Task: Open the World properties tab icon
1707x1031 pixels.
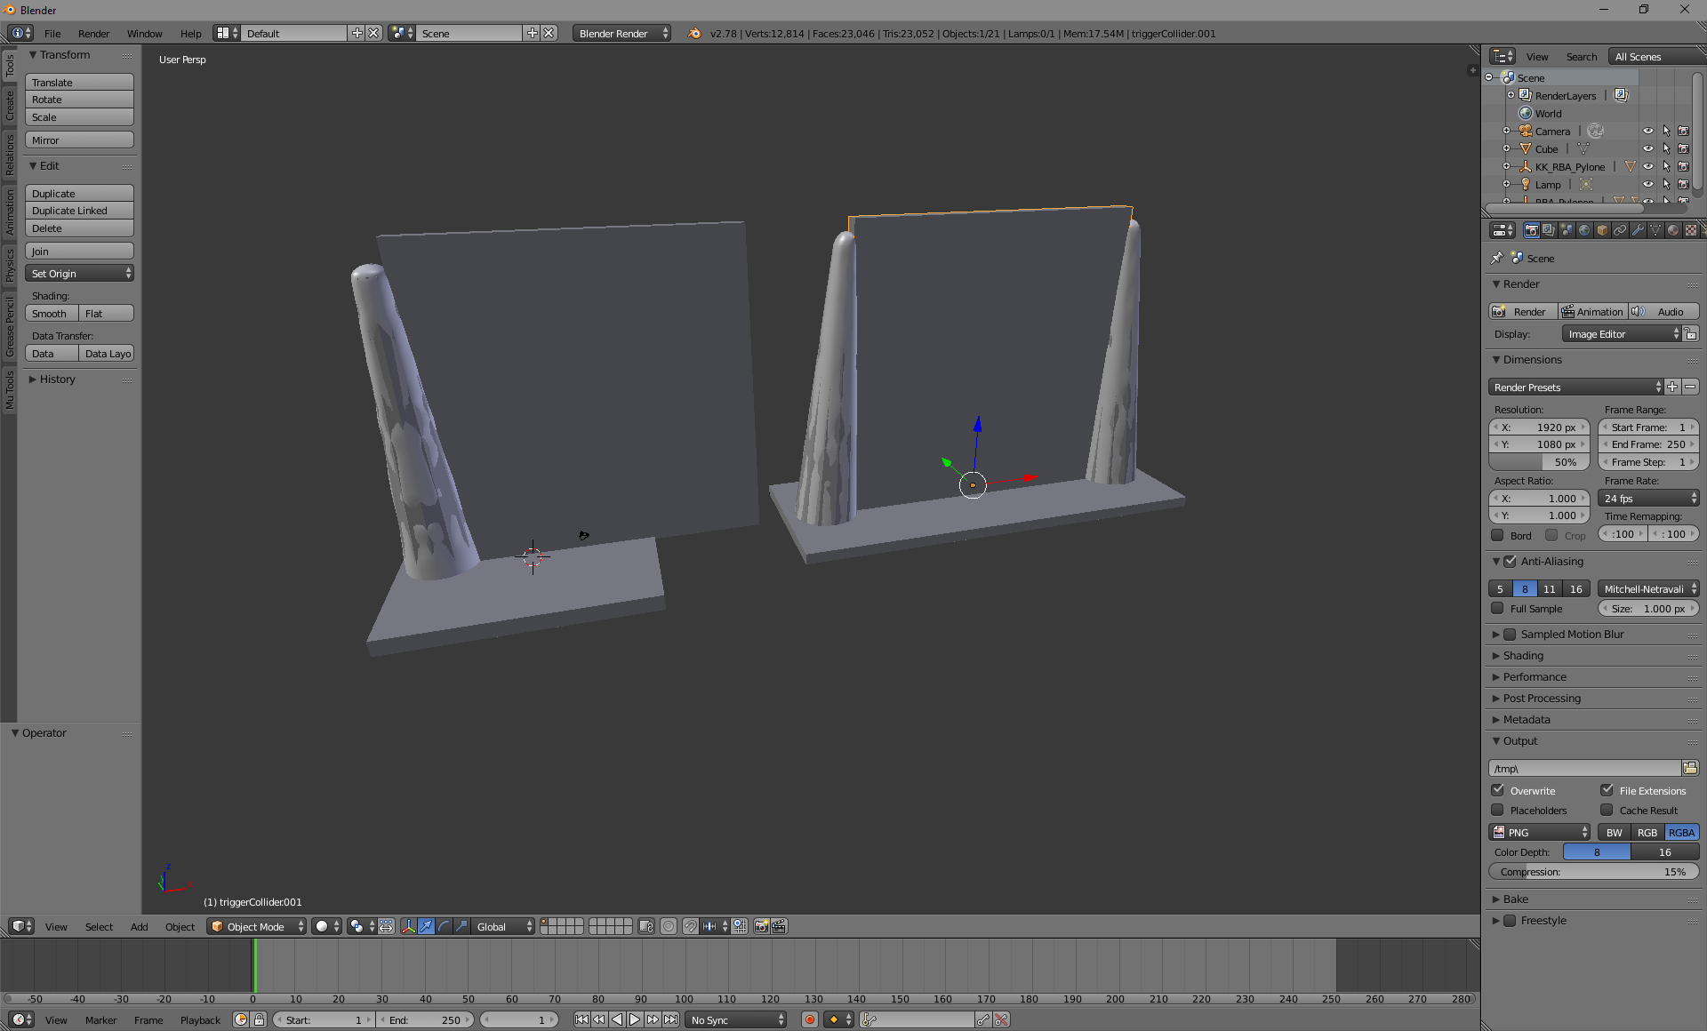Action: 1584,230
